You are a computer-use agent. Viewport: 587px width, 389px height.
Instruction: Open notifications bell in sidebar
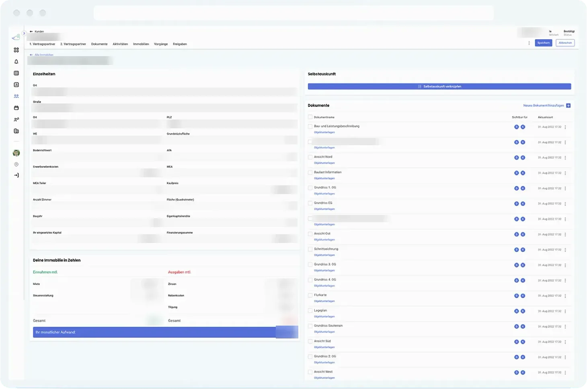(x=16, y=62)
